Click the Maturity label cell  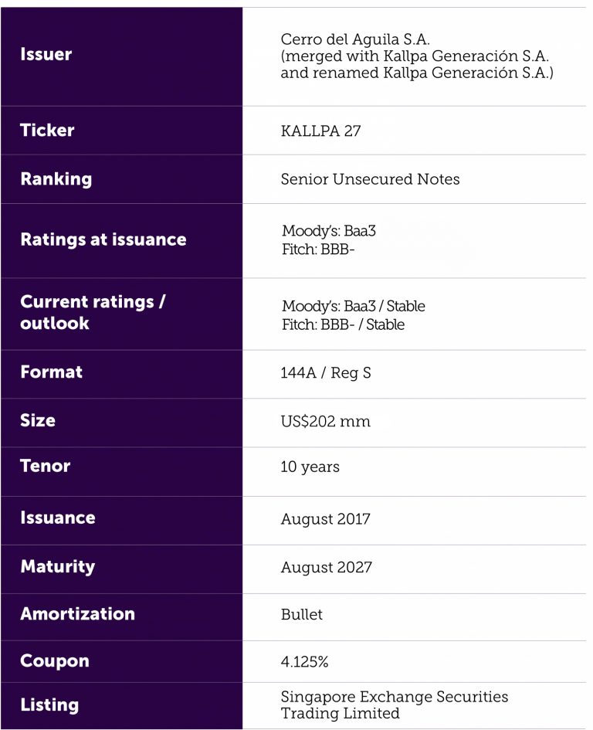(58, 566)
